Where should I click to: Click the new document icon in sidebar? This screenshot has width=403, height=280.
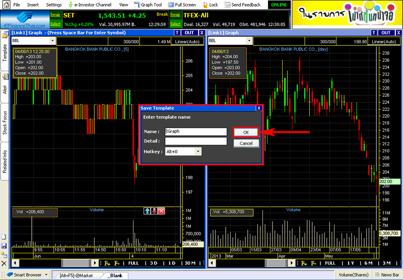pyautogui.click(x=4, y=237)
